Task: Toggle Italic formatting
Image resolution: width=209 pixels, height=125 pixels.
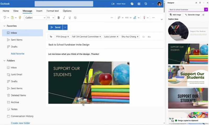Action: [x=64, y=17]
